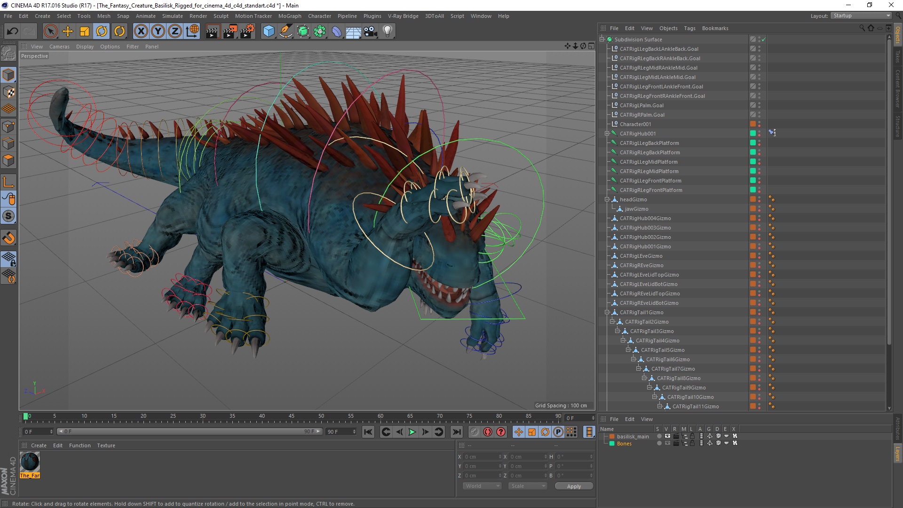Image resolution: width=903 pixels, height=508 pixels.
Task: Collapse CATRigTail4Gizmo branch
Action: pos(623,341)
